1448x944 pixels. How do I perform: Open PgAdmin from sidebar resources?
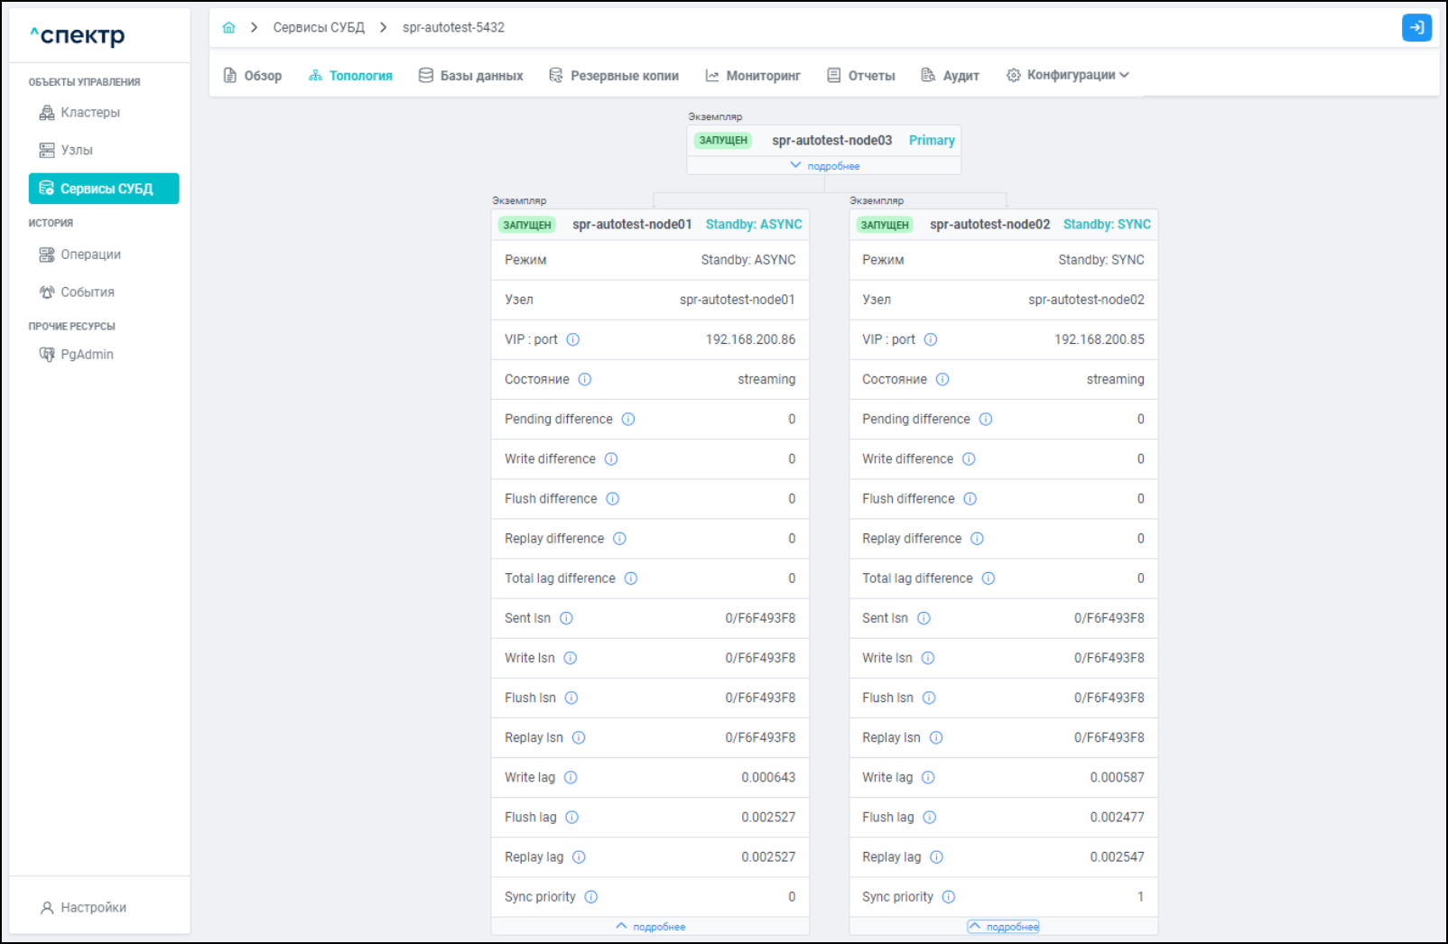tap(87, 355)
